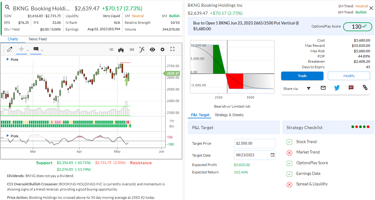Open chart settings gear

click(x=163, y=50)
